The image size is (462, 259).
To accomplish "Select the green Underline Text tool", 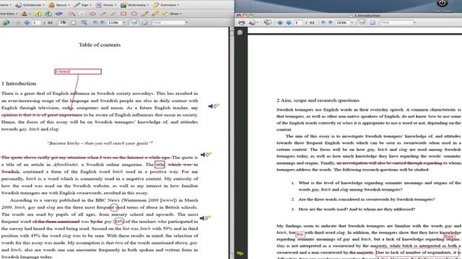I will pos(48,14).
